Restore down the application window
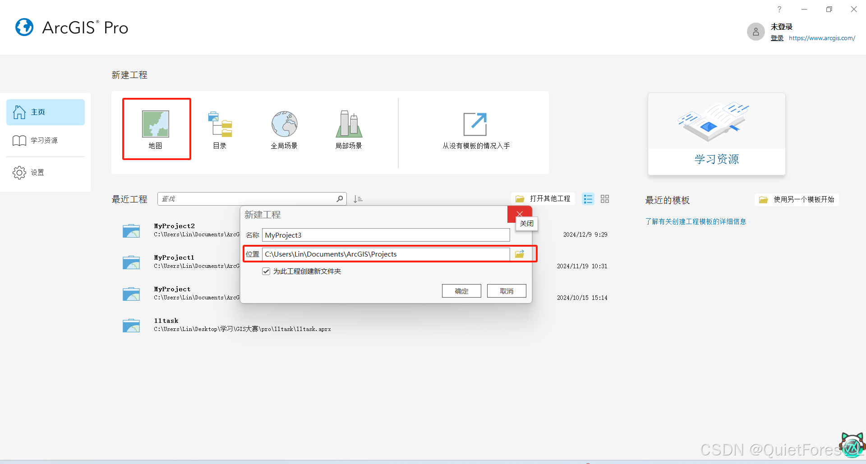 pos(829,9)
